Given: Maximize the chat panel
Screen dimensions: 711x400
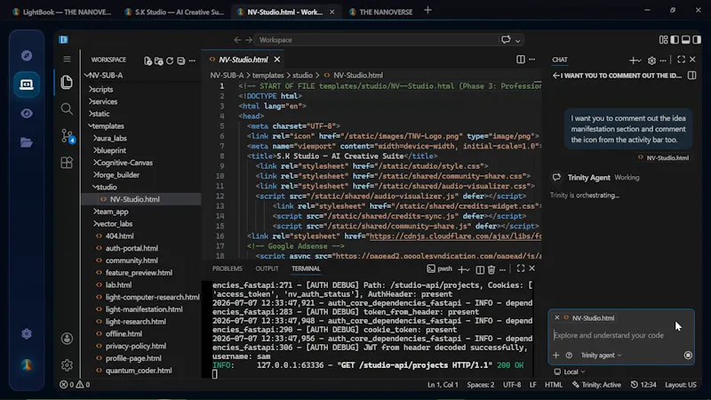Looking at the screenshot, I should [x=681, y=59].
